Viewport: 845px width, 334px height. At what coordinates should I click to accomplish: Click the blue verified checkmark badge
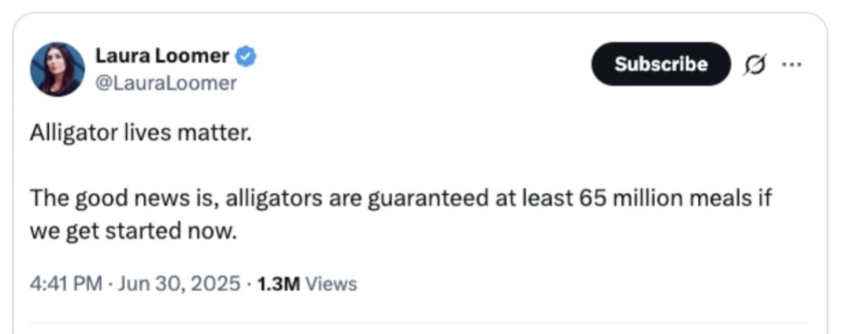click(x=246, y=56)
